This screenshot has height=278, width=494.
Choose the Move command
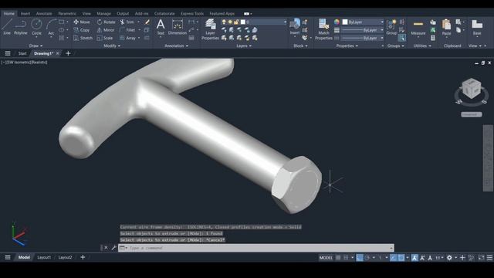(82, 22)
